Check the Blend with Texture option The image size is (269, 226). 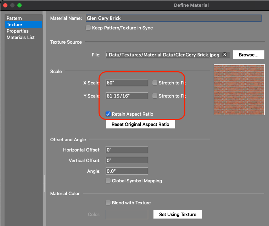tap(108, 203)
